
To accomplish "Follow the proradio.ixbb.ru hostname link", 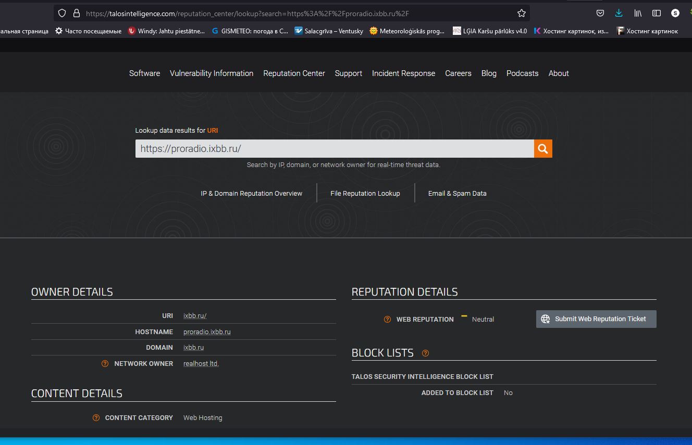I will (207, 332).
